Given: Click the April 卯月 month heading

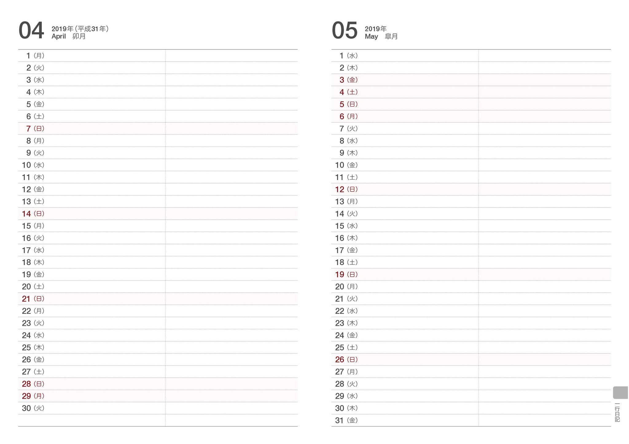Looking at the screenshot, I should tap(68, 37).
